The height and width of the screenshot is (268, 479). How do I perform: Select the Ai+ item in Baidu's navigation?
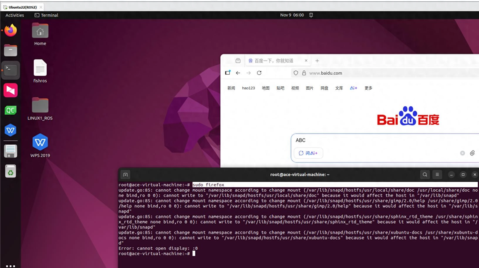pyautogui.click(x=353, y=88)
